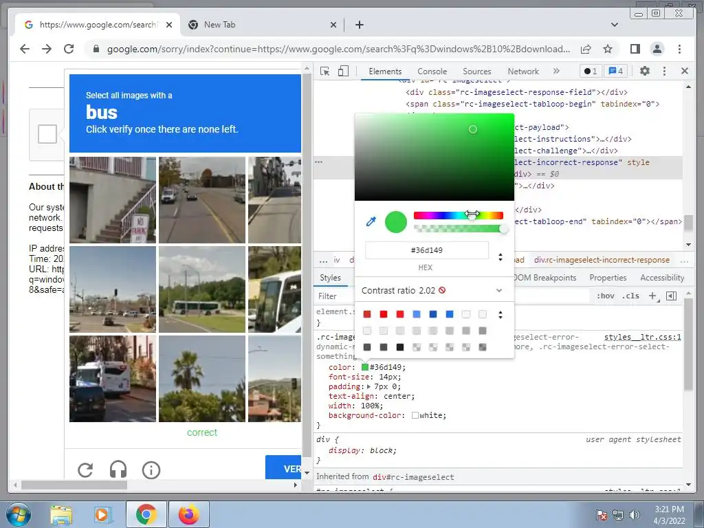This screenshot has height=528, width=704.
Task: Click the blue VERIFY button
Action: [283, 467]
